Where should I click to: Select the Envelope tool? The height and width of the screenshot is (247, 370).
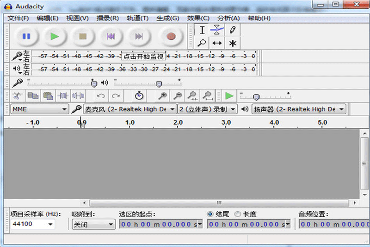click(x=217, y=30)
